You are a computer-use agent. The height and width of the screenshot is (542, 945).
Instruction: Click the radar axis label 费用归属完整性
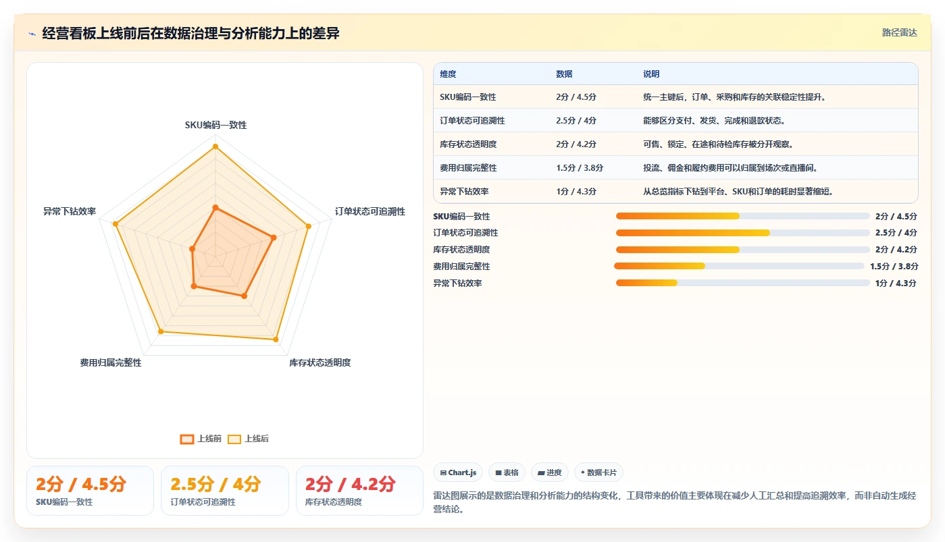click(x=111, y=363)
